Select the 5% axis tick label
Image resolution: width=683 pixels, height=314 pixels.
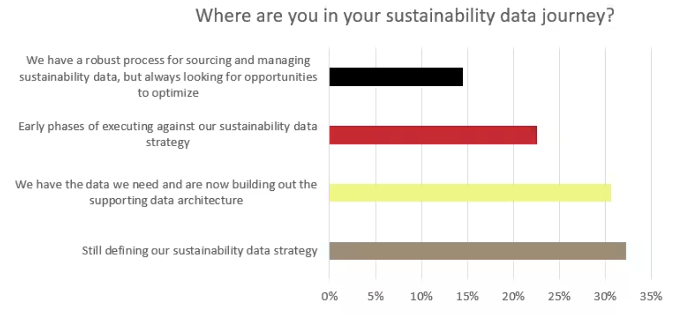click(x=375, y=296)
